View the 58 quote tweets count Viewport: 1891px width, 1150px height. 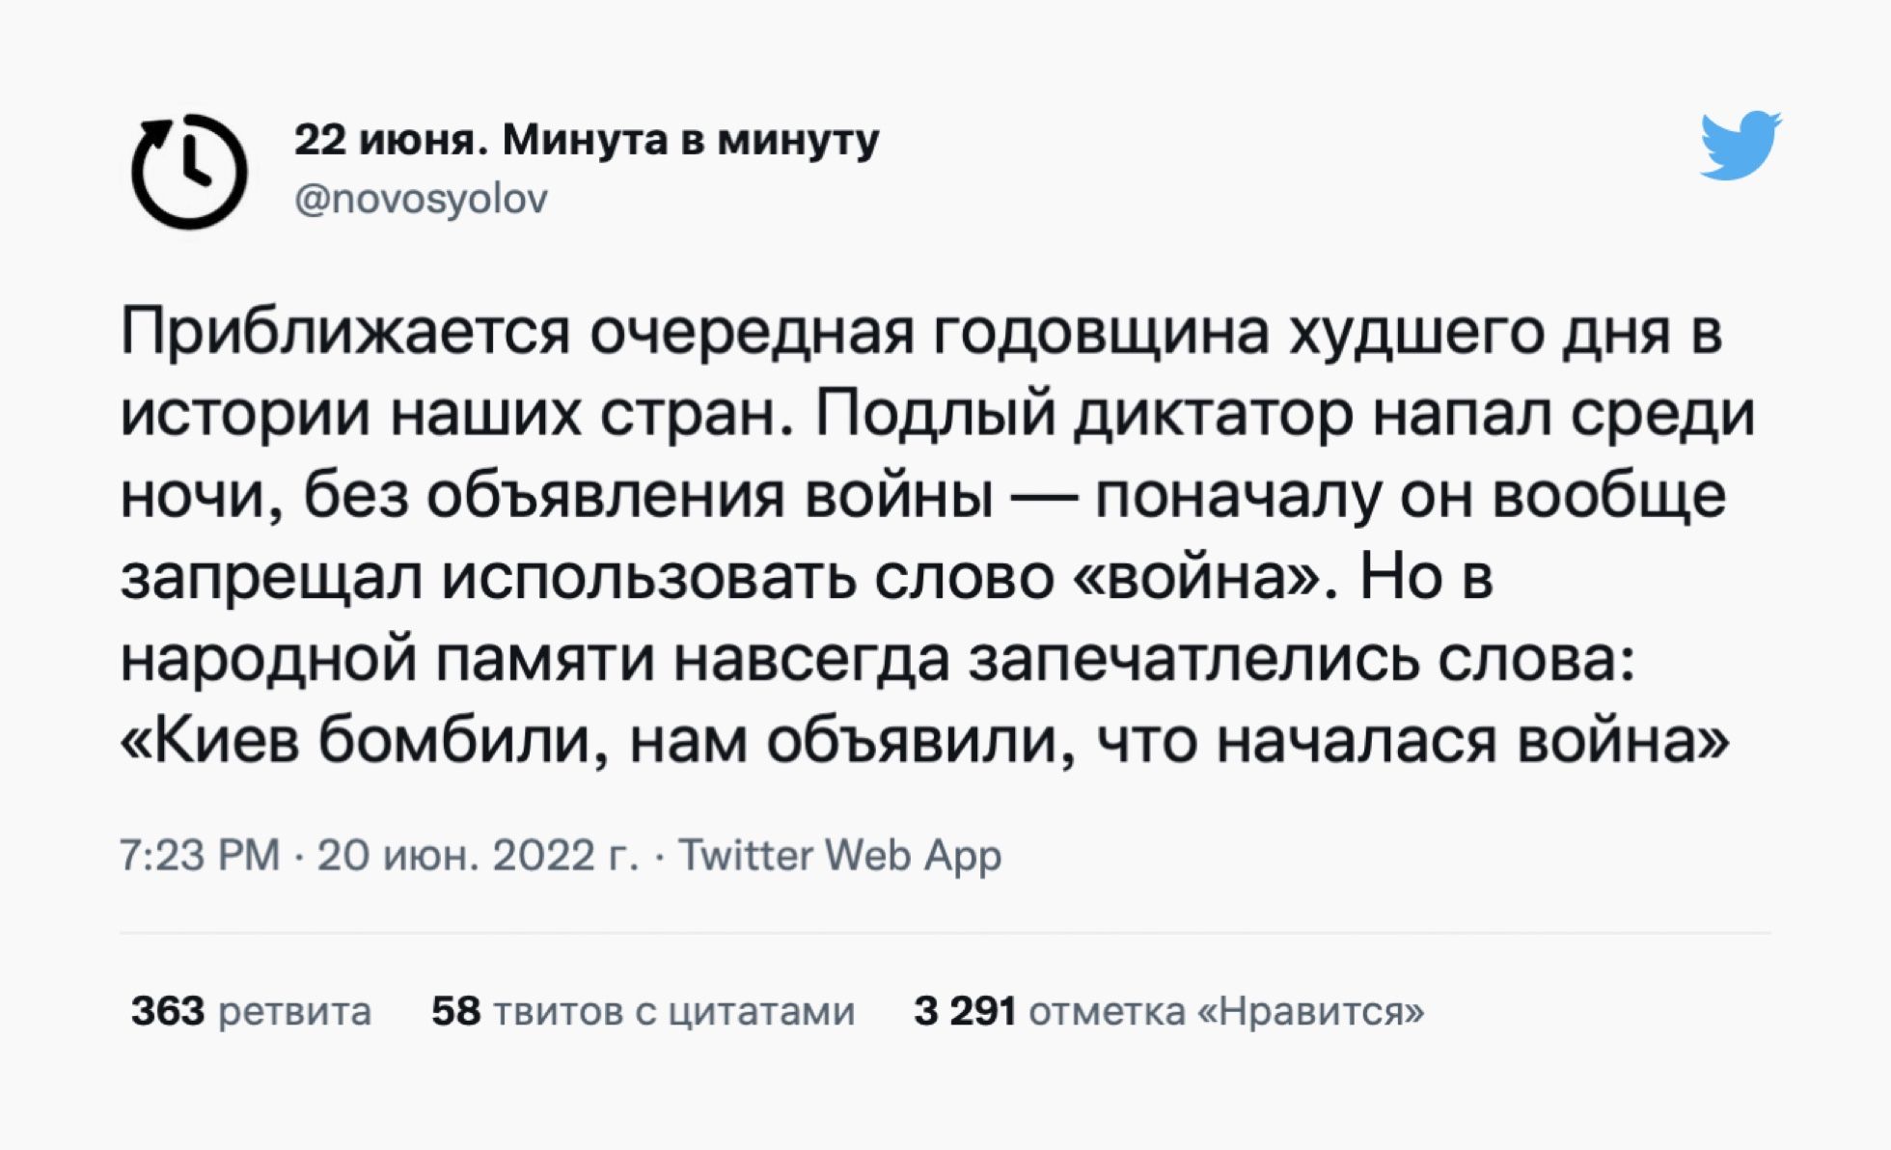coord(455,1011)
